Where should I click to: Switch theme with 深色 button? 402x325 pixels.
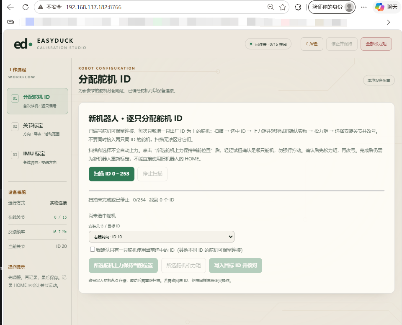tap(312, 44)
